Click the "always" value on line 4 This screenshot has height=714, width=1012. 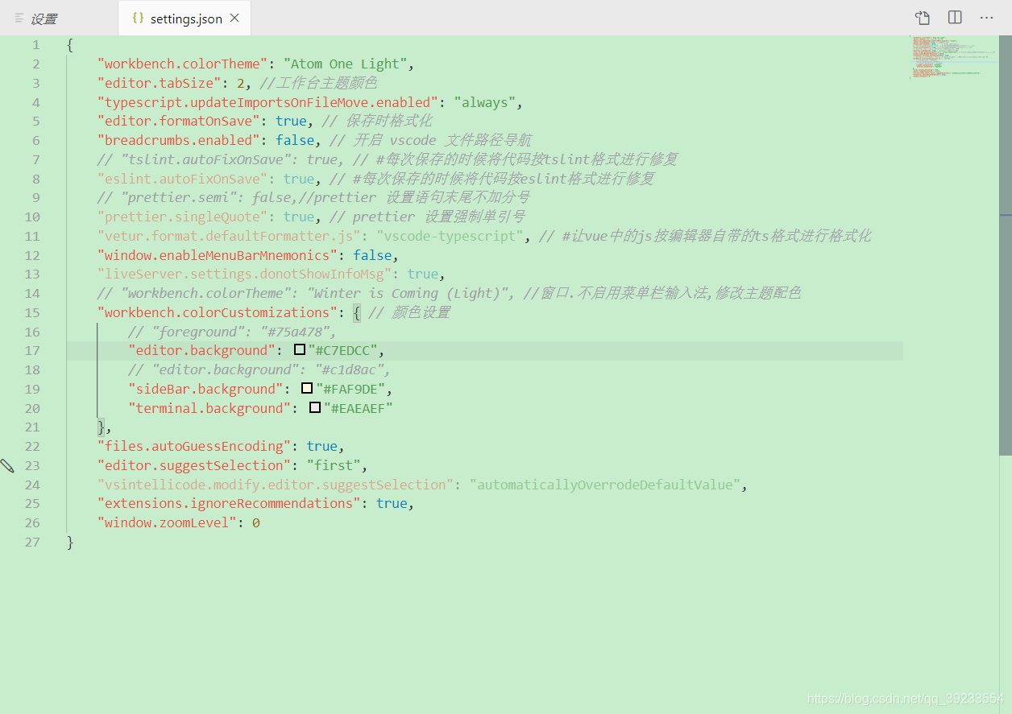(486, 102)
